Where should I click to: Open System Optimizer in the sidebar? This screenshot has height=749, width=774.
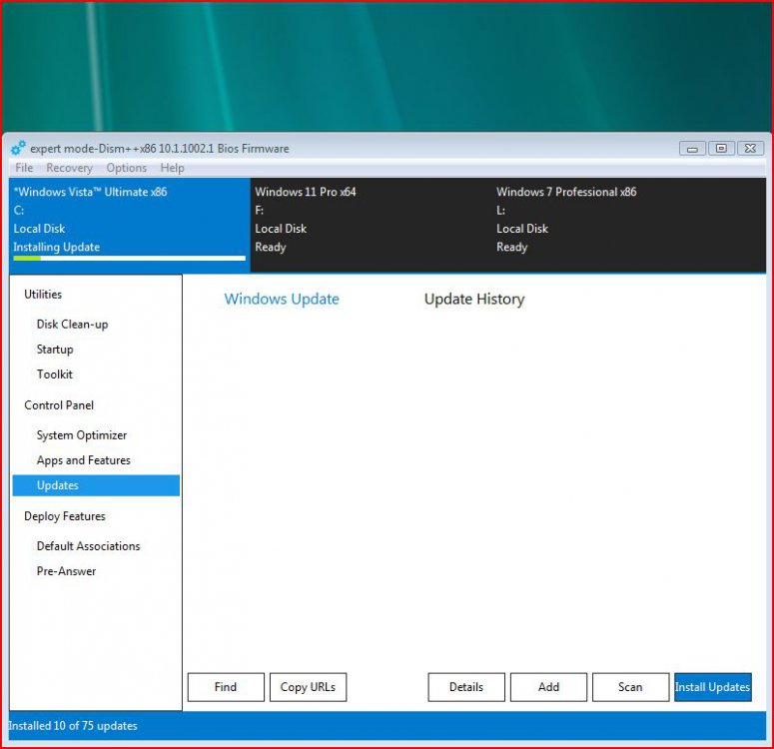click(82, 435)
